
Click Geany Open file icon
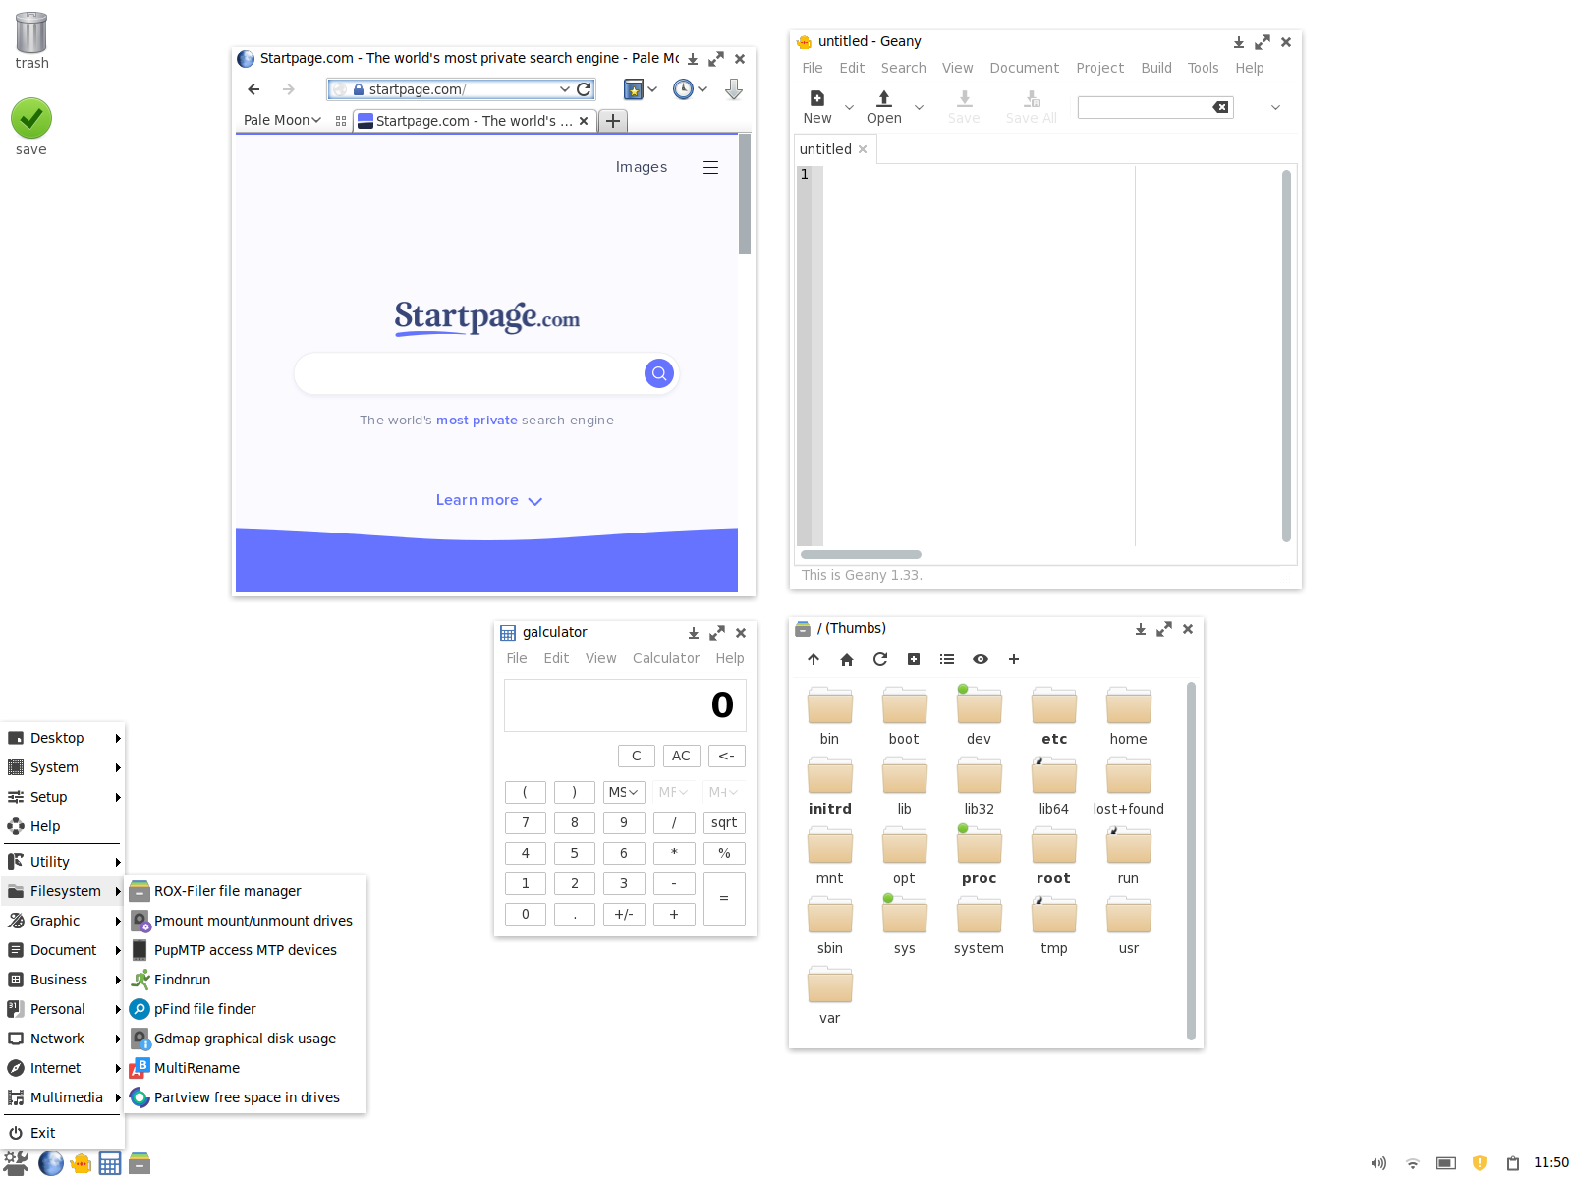coord(884,98)
